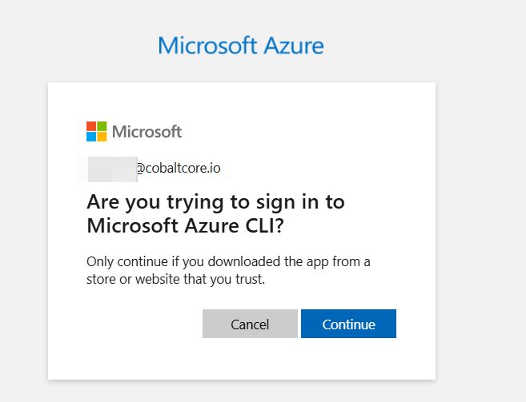Click gray page background right of dialog
The height and width of the screenshot is (402, 526).
[480, 240]
